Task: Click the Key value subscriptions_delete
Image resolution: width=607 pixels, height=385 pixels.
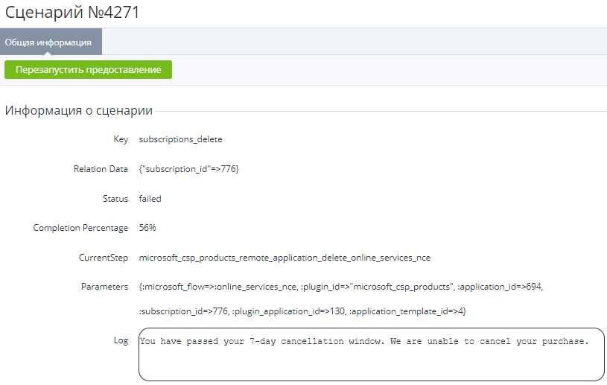Action: pyautogui.click(x=180, y=139)
